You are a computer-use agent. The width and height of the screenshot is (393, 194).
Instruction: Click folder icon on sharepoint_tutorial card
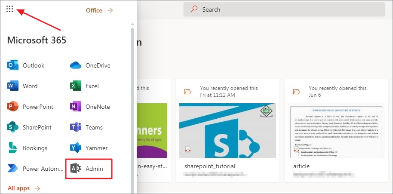click(x=188, y=91)
